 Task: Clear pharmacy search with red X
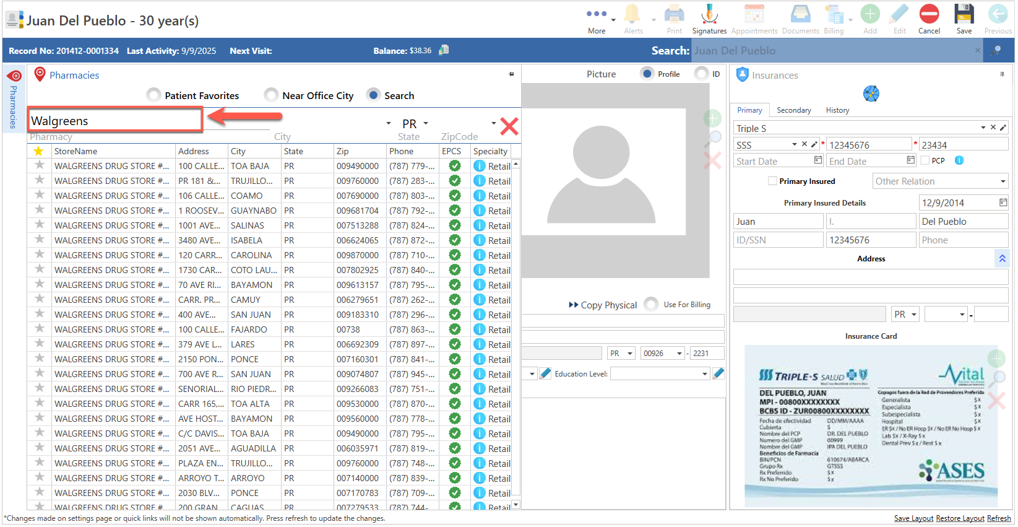[x=509, y=126]
